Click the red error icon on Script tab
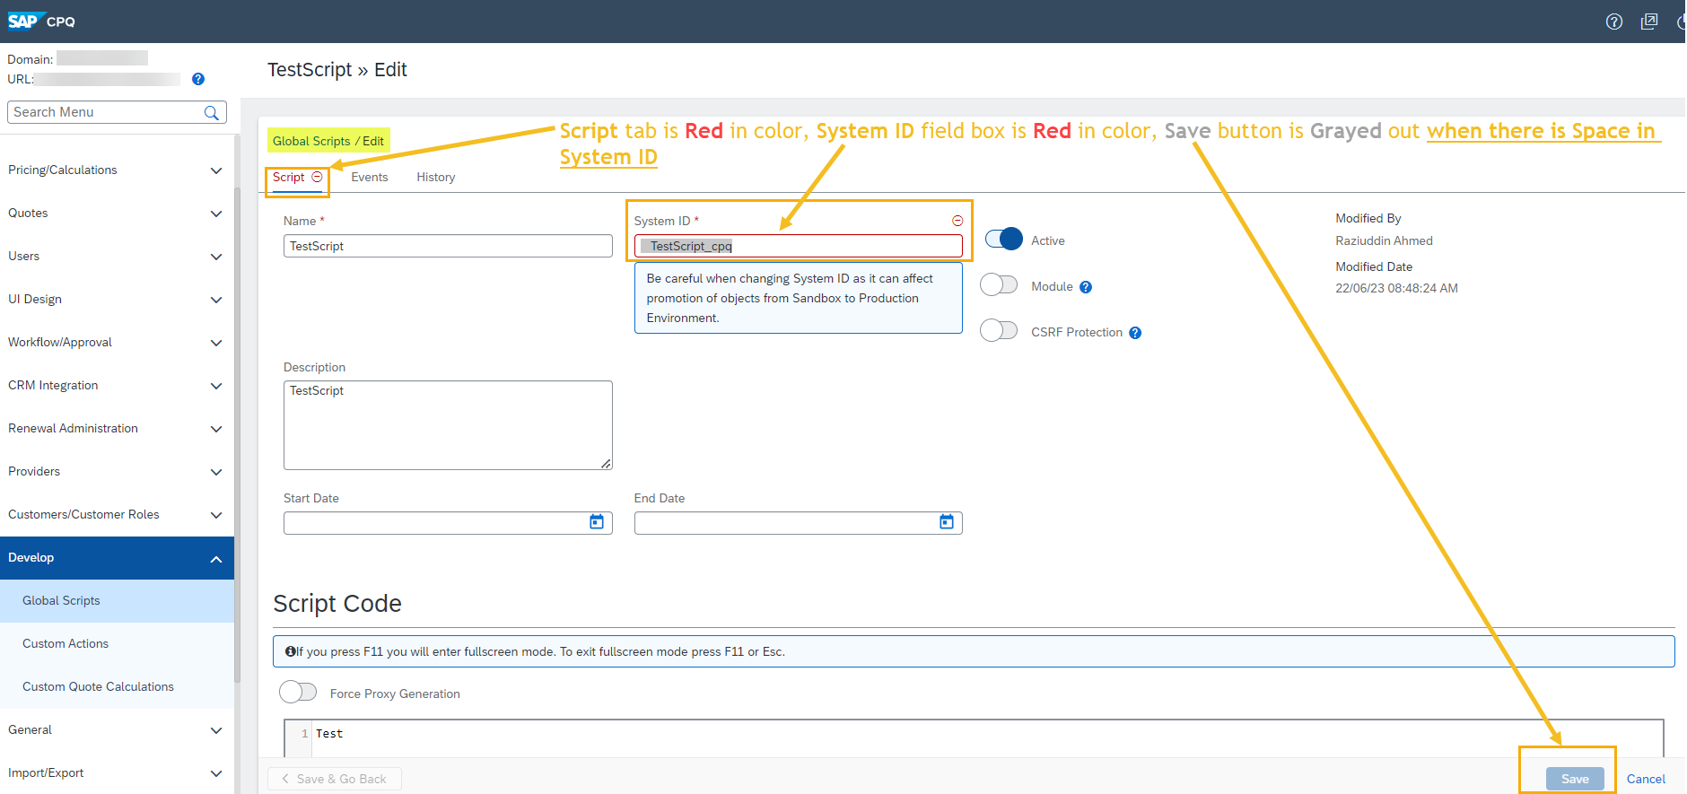 (x=317, y=177)
